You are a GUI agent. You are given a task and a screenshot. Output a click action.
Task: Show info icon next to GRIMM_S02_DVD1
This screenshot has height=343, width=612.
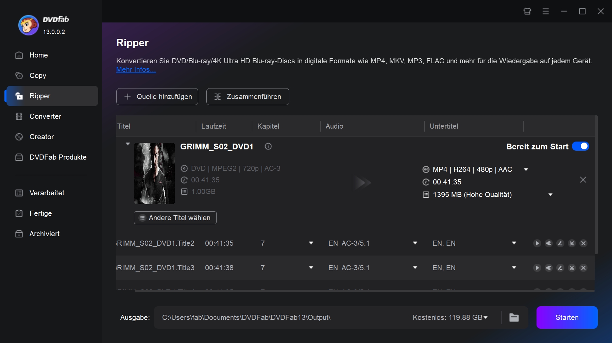coord(268,146)
